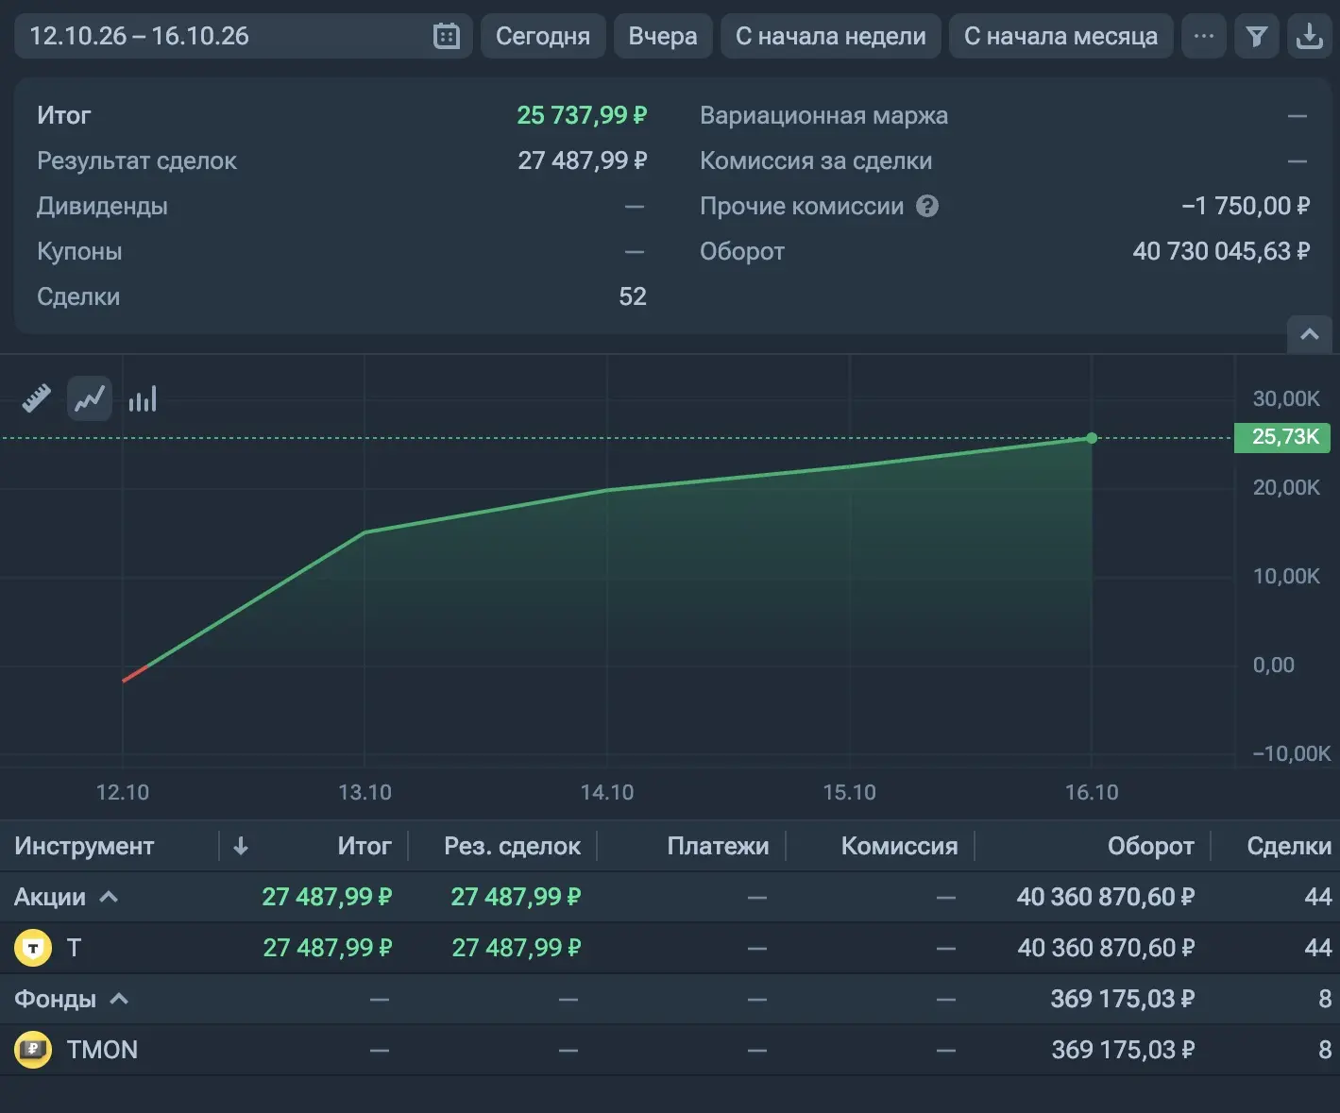Click the Прочие комиссии value −1 750,00 ₽
The width and height of the screenshot is (1340, 1113).
click(1246, 206)
